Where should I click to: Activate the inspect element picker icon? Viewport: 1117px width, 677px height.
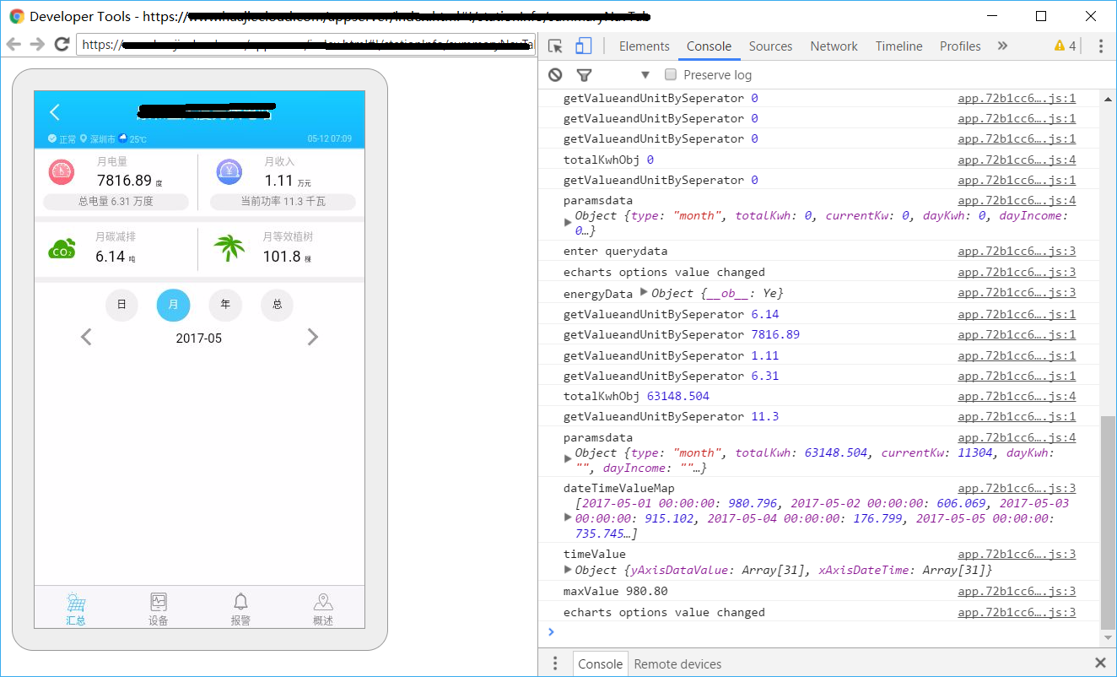pyautogui.click(x=555, y=46)
